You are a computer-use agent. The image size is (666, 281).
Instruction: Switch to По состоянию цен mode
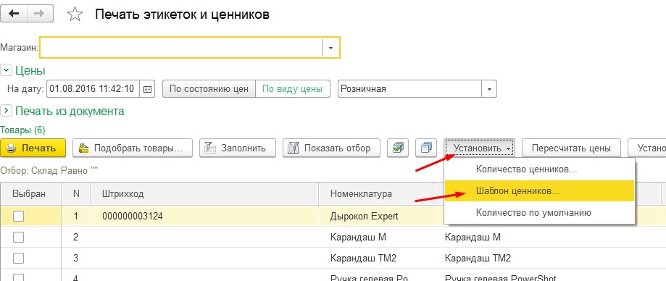(209, 89)
